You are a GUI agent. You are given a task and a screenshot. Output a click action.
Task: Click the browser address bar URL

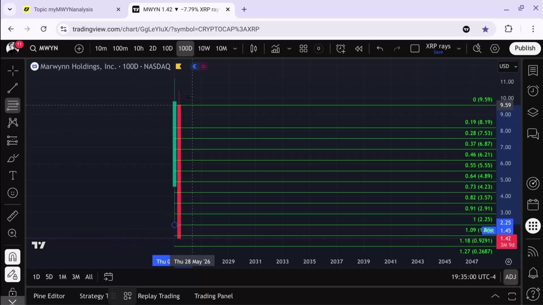pos(166,29)
